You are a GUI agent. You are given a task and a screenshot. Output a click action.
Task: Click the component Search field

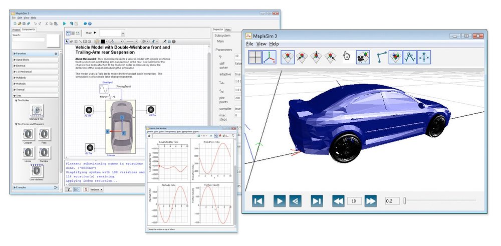[29, 40]
